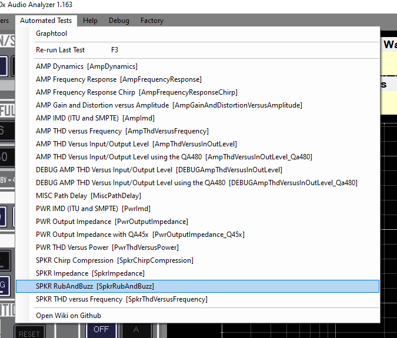Run the AMP Dynamics test

click(198, 66)
